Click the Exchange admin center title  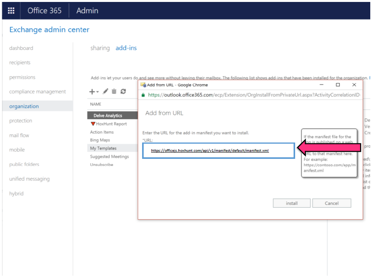[x=49, y=30]
